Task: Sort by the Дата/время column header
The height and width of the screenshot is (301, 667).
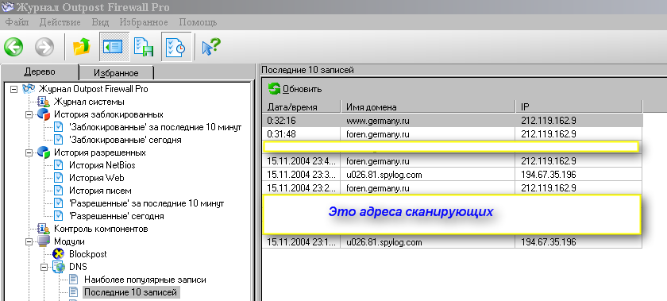Action: [301, 107]
